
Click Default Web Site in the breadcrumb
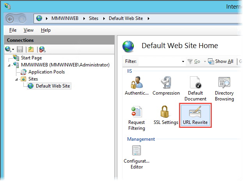(126, 18)
